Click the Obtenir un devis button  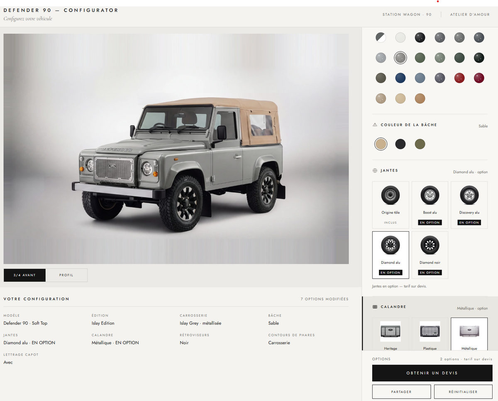pyautogui.click(x=432, y=373)
